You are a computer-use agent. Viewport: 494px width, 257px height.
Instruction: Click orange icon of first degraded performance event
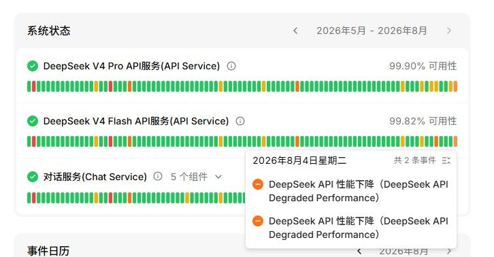tap(258, 184)
